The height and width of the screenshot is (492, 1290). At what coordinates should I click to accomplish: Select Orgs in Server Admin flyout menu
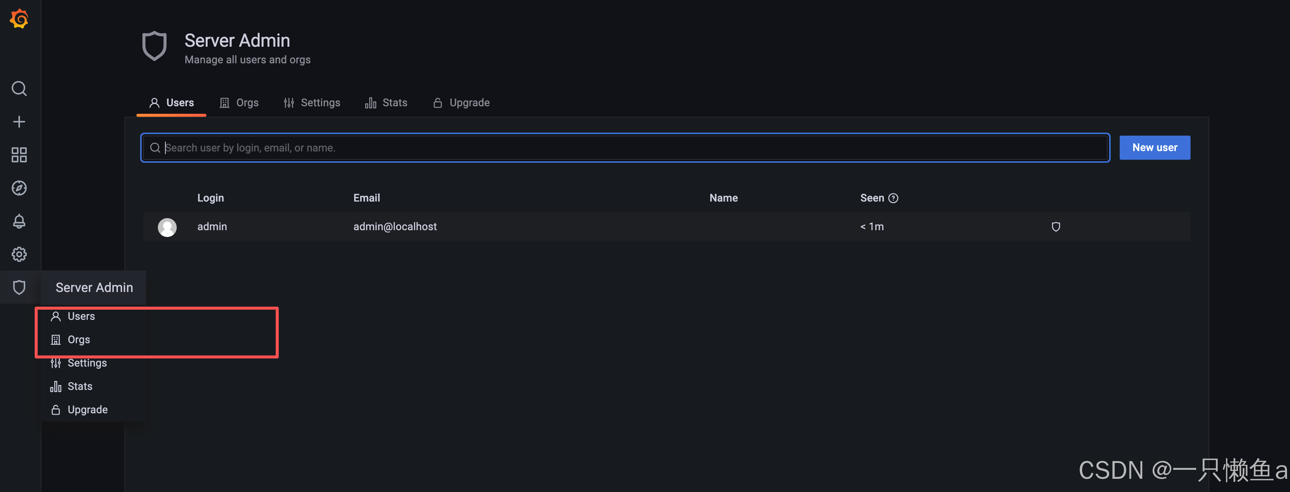[x=79, y=340]
